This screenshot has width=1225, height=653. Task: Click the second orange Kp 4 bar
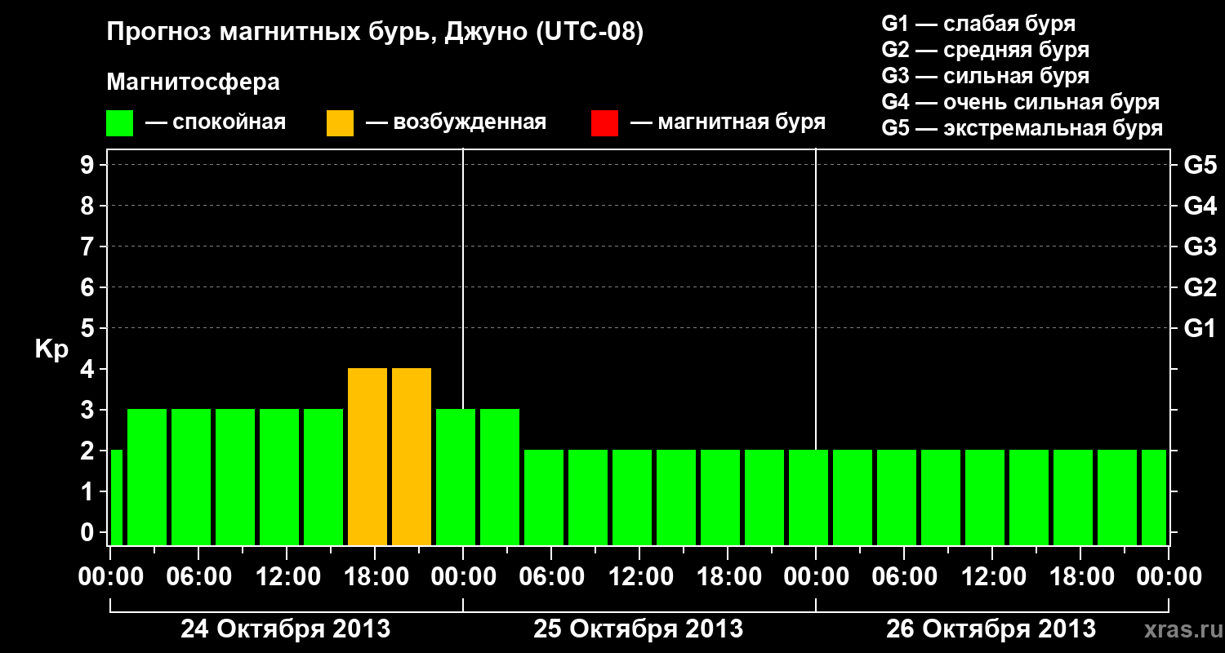412,456
